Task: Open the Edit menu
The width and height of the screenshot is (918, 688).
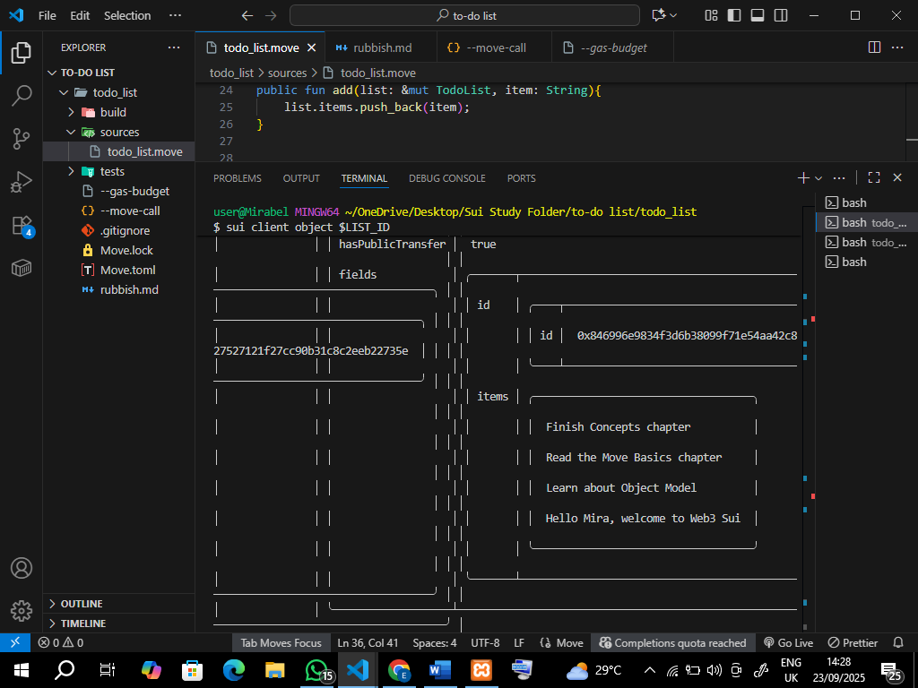Action: pyautogui.click(x=80, y=16)
